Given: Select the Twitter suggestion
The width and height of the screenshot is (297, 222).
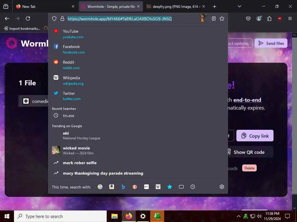Looking at the screenshot, I should tap(138, 96).
